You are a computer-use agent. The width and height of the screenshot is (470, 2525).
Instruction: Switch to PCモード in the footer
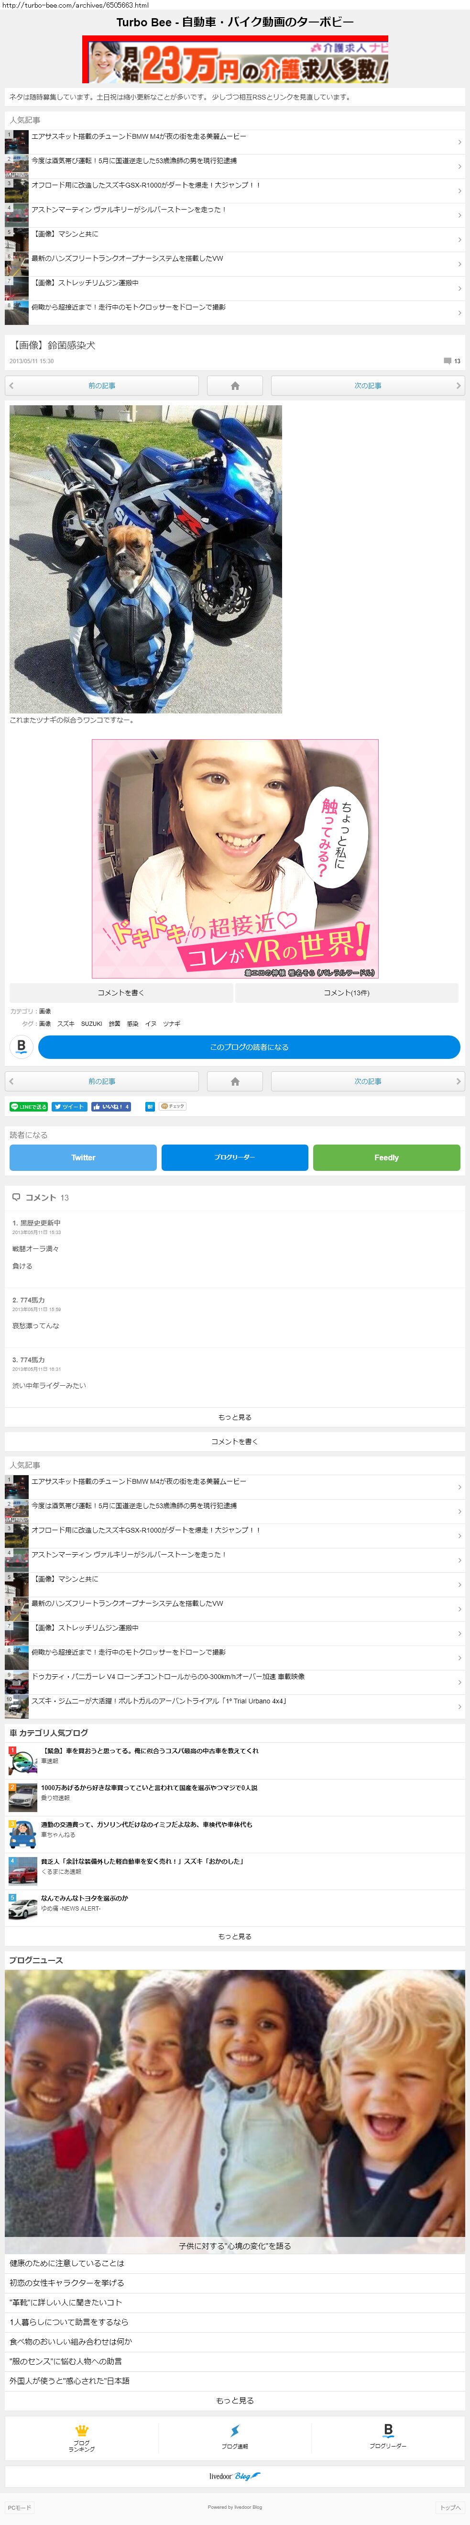pyautogui.click(x=20, y=2507)
